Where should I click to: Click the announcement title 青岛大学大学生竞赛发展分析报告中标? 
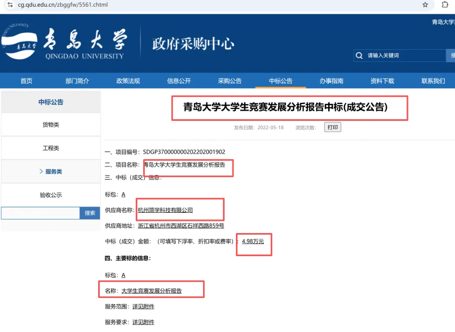coord(286,107)
